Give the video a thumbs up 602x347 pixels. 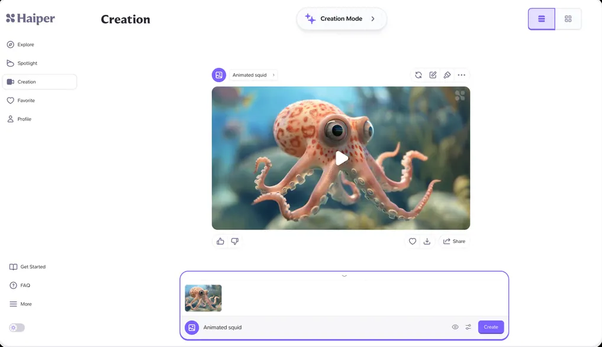coord(220,241)
